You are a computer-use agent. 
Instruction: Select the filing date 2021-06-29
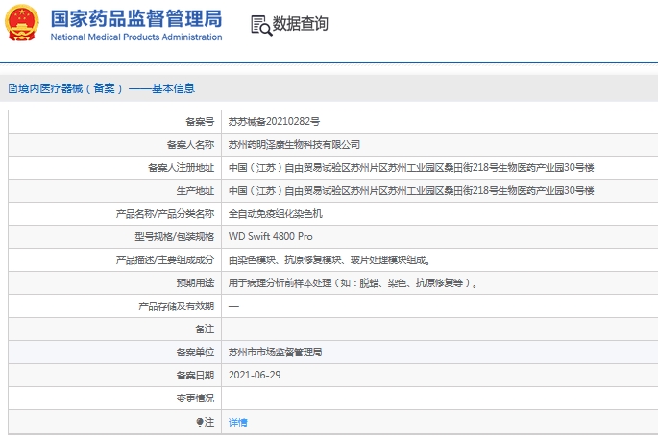point(255,376)
